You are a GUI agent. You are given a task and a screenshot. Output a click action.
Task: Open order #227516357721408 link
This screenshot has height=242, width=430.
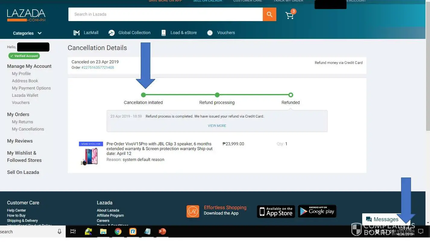coord(98,68)
